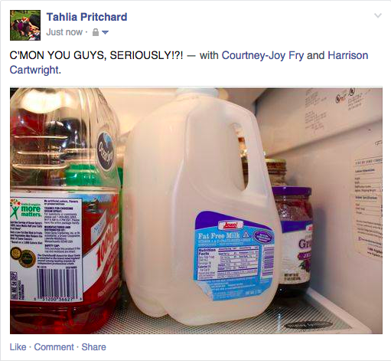Viewport: 391px width, 361px height.
Task: Open the Just now timestamp
Action: pos(64,32)
